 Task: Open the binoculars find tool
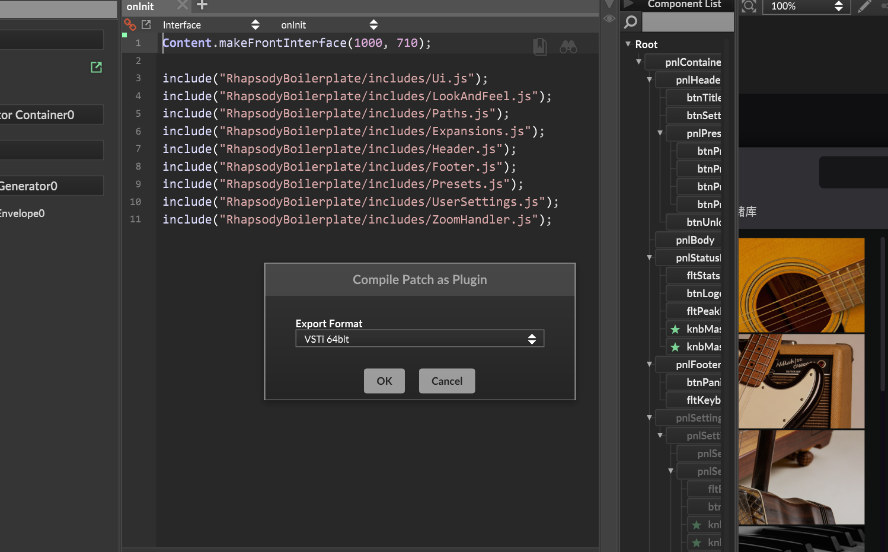click(568, 47)
